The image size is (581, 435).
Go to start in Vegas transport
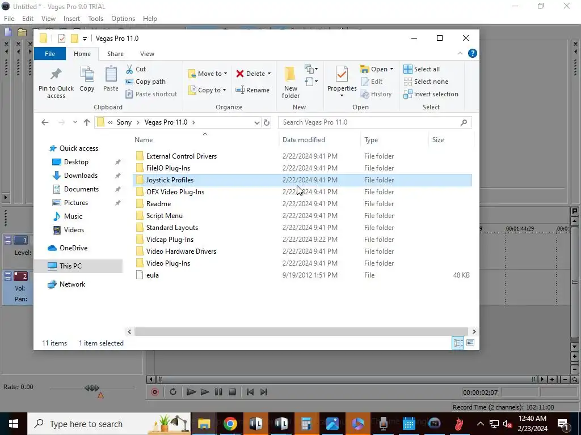click(250, 392)
